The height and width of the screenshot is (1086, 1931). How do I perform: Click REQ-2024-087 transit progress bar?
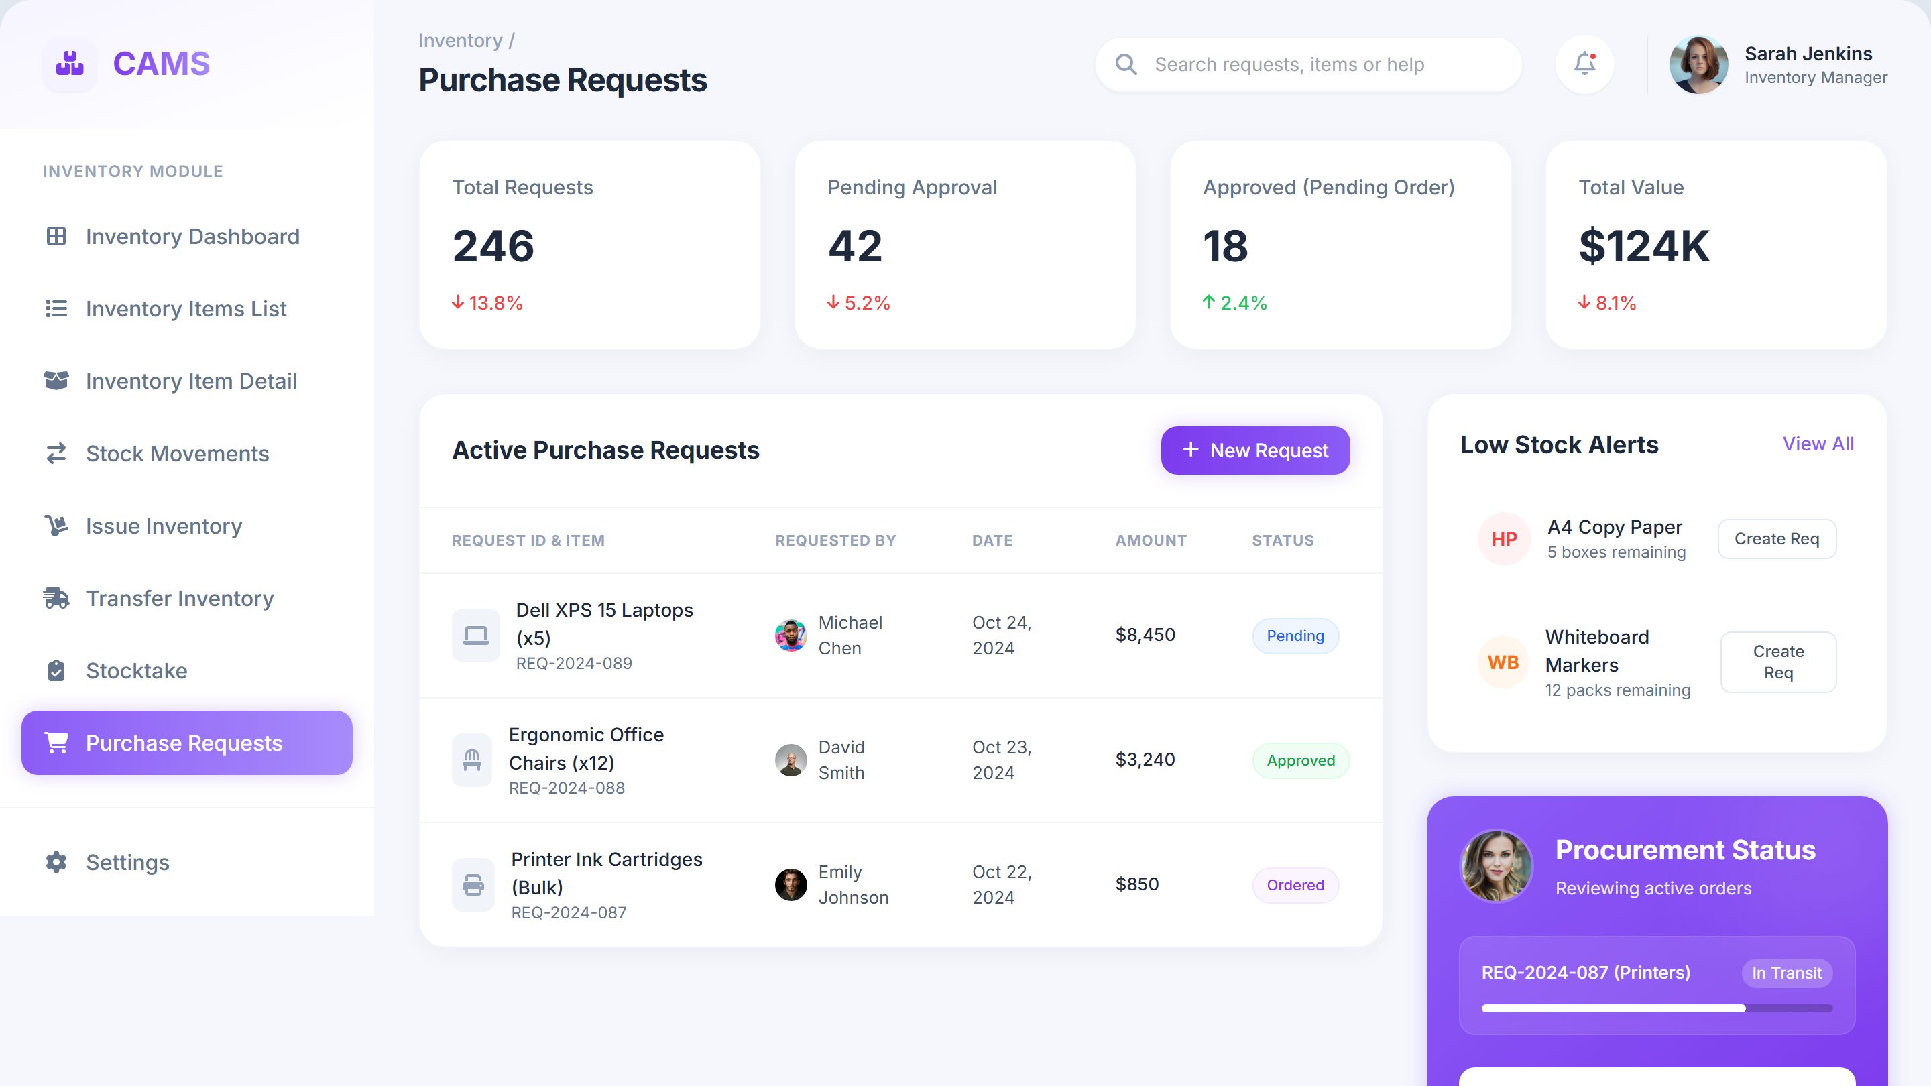tap(1657, 1008)
